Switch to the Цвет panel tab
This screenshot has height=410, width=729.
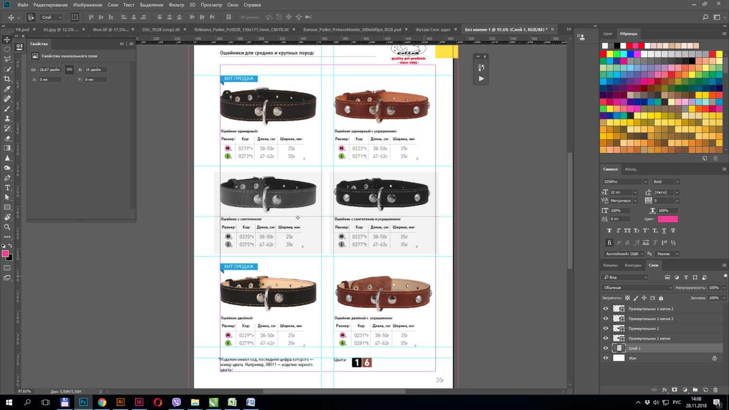[x=607, y=34]
